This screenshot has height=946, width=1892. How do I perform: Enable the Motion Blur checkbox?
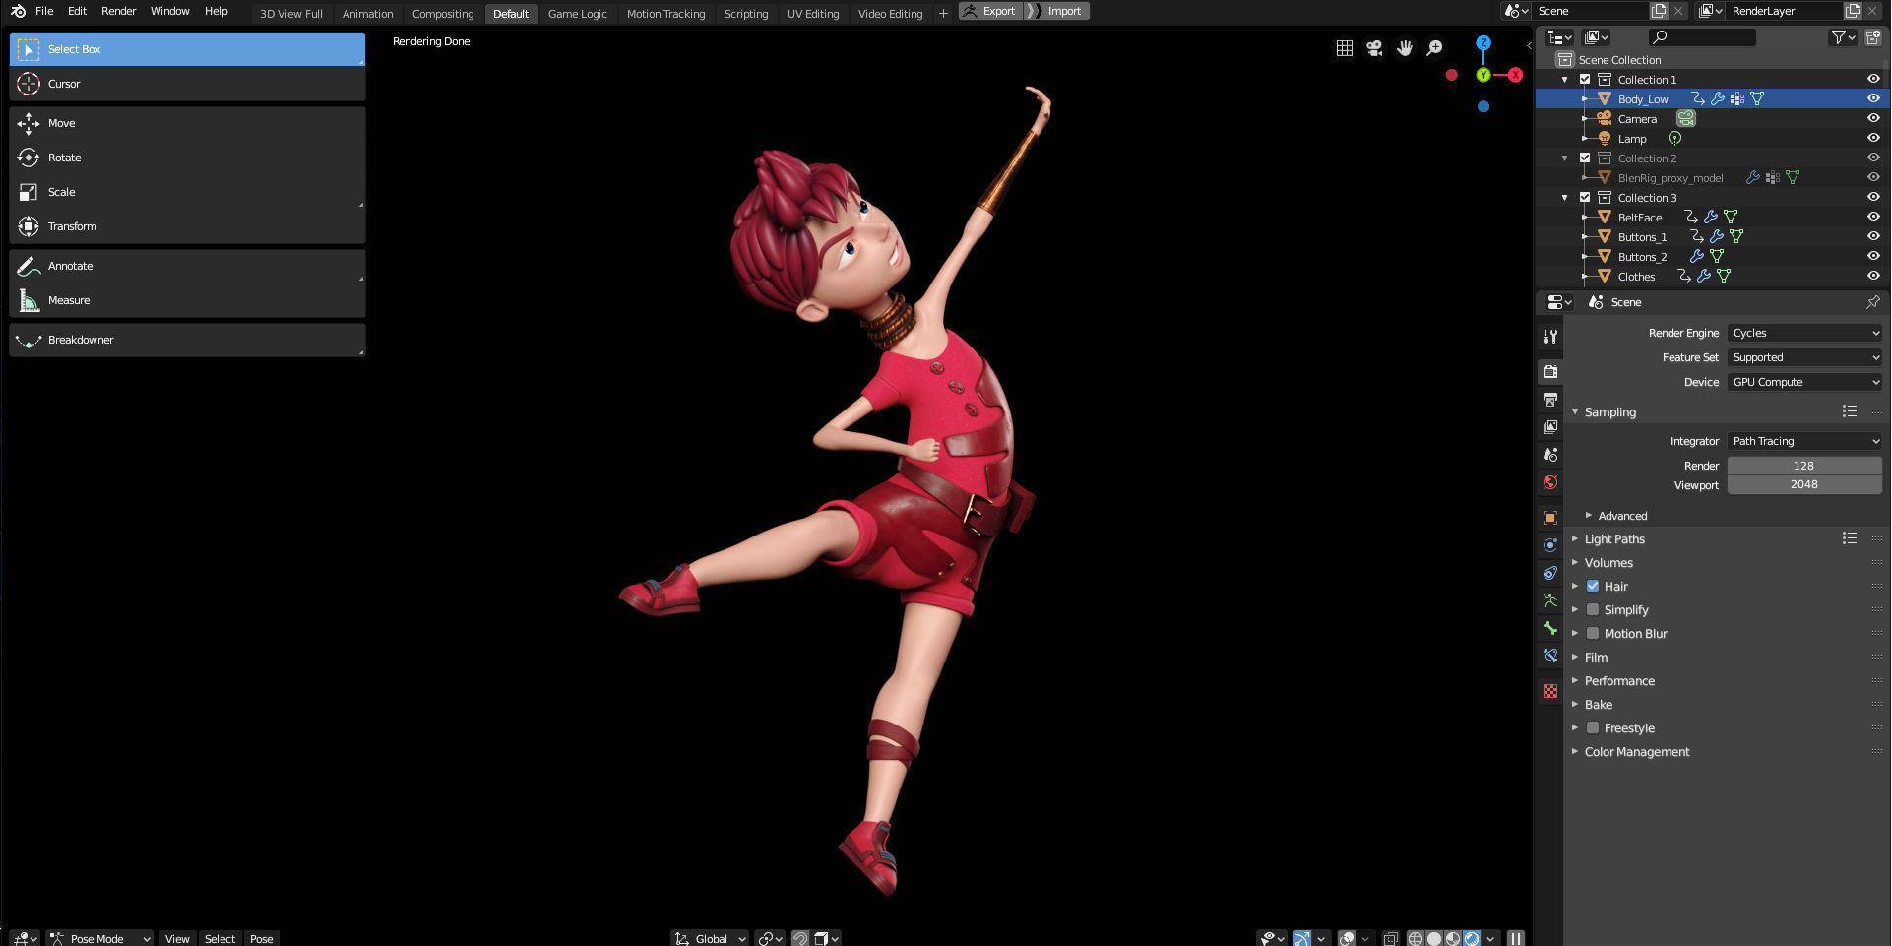click(1593, 633)
